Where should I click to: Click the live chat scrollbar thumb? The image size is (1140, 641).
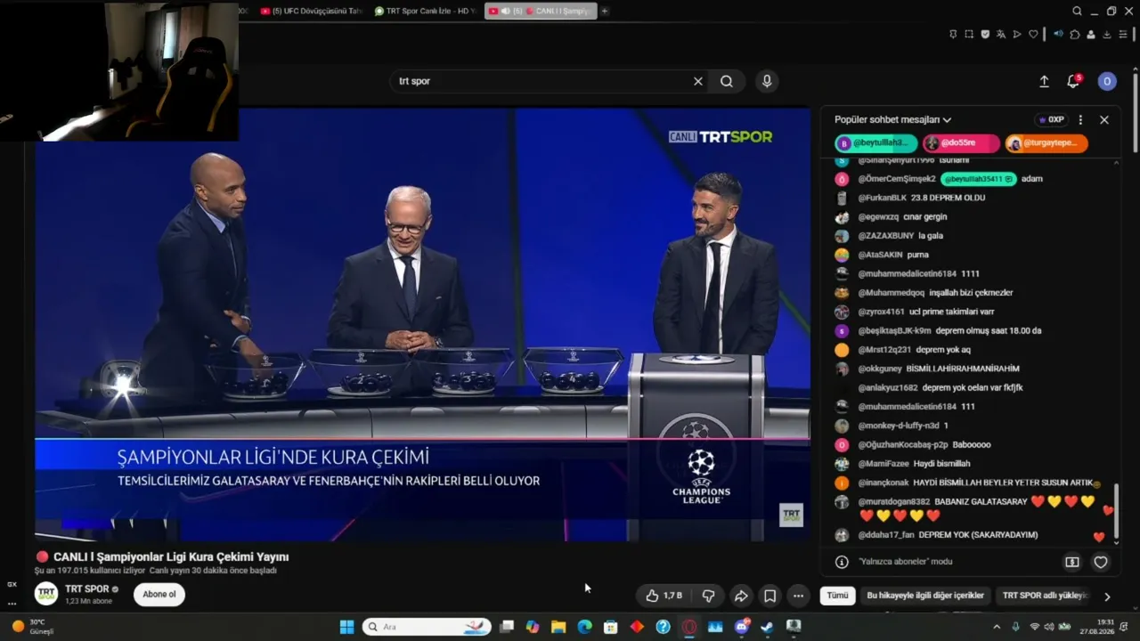tap(1116, 509)
